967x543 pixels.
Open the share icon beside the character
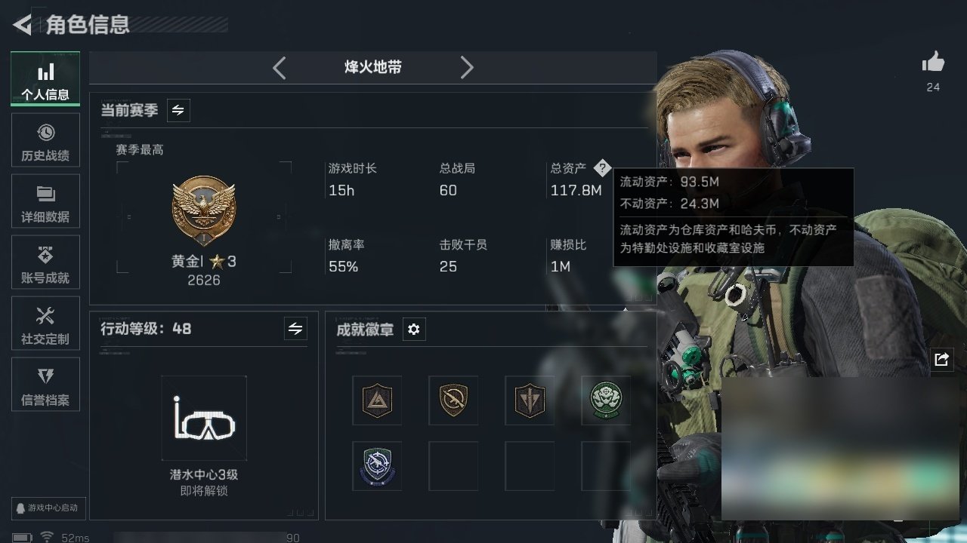click(941, 360)
